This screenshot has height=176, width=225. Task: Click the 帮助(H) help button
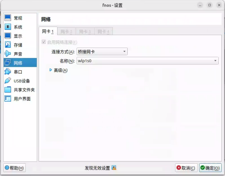[x=15, y=168]
